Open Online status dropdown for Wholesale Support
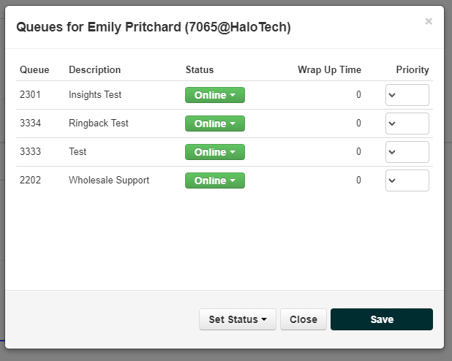The width and height of the screenshot is (452, 361). click(x=215, y=180)
